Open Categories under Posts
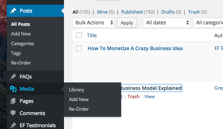 coord(23,43)
